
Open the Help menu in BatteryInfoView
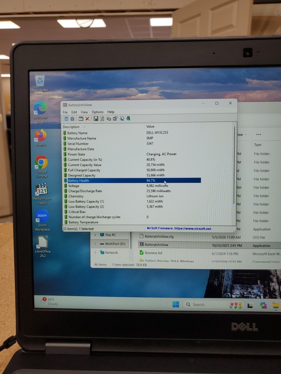coord(111,112)
